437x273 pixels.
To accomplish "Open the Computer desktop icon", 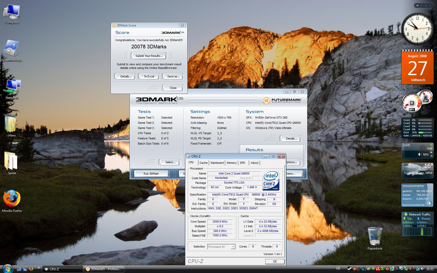I will pyautogui.click(x=12, y=15).
